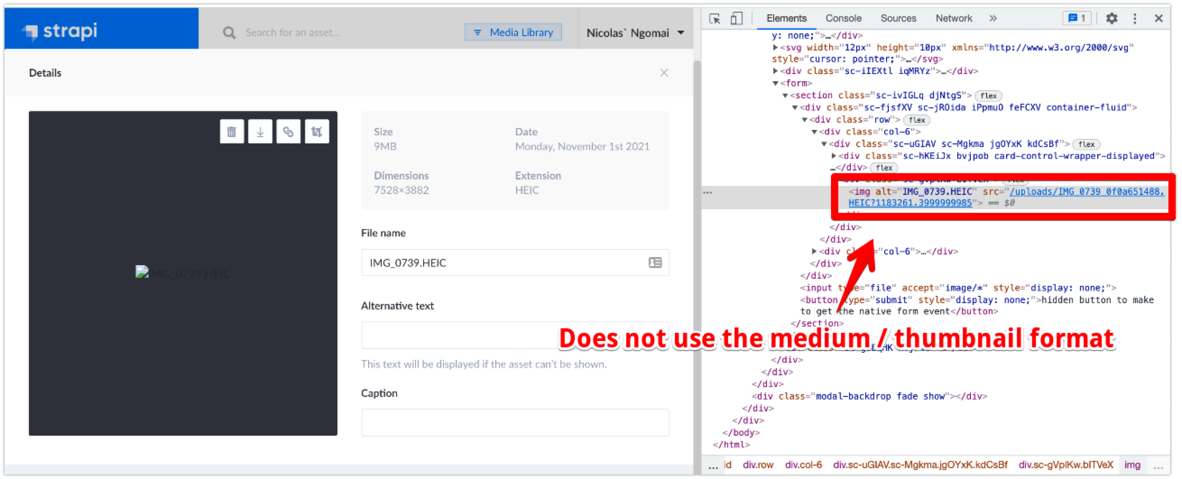Click the Strapi logo
Image resolution: width=1182 pixels, height=479 pixels.
click(x=60, y=32)
